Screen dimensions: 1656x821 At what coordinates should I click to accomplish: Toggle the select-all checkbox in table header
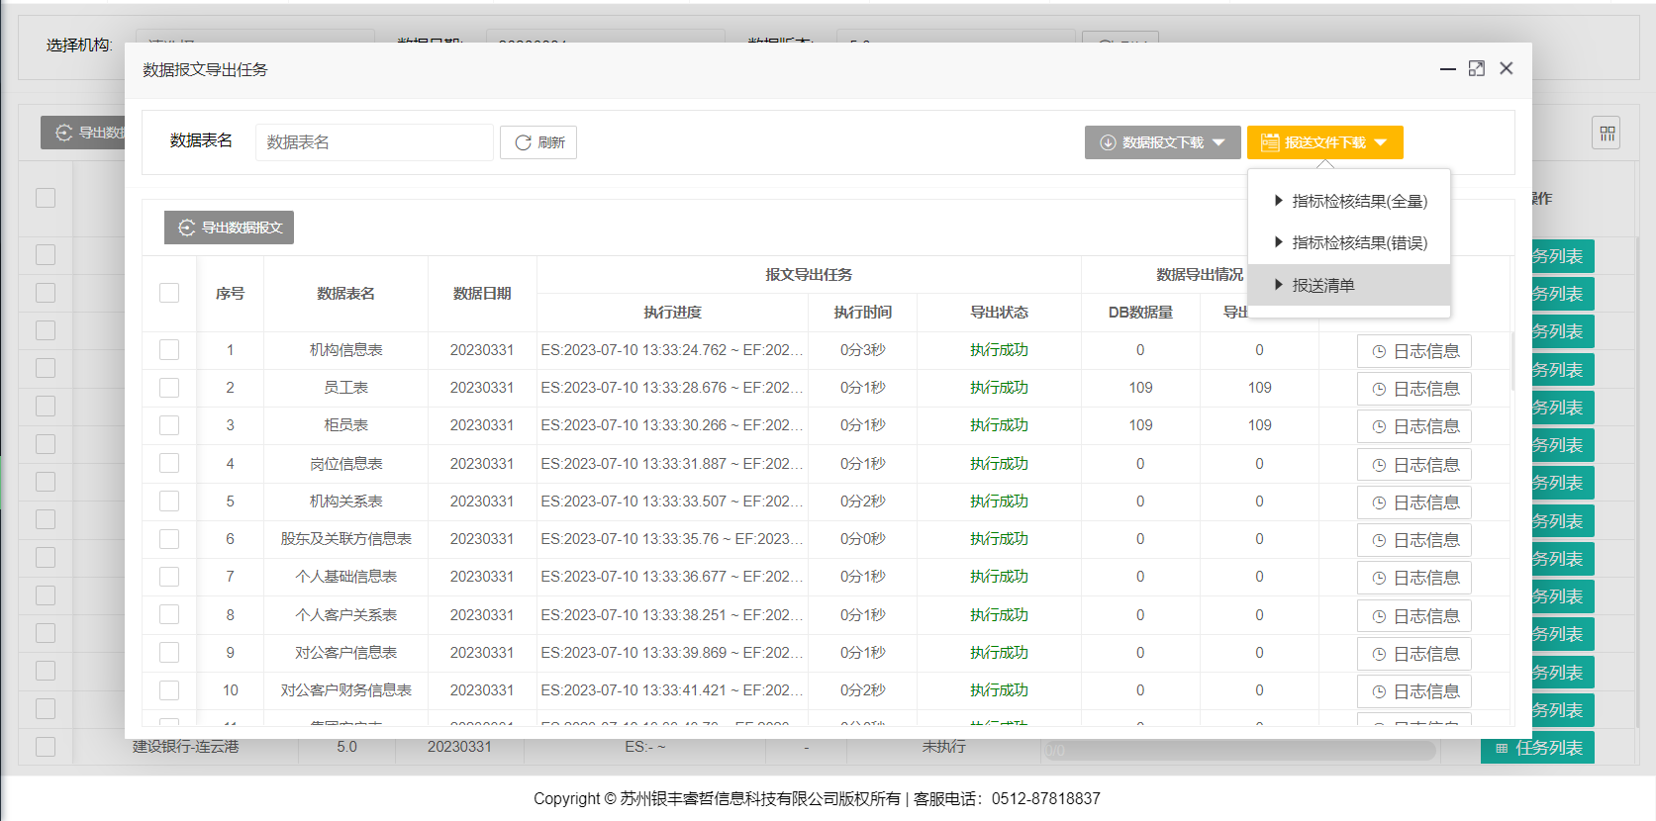169,293
